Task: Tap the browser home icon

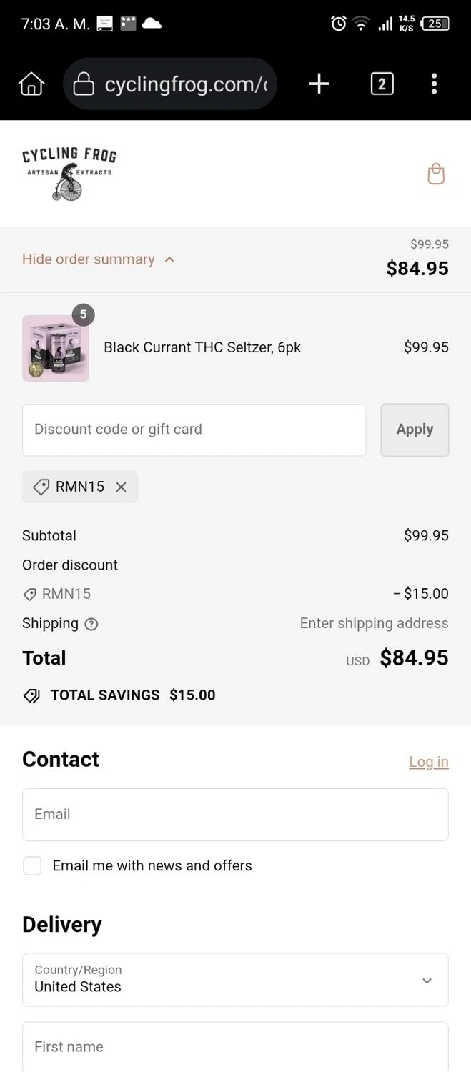Action: pyautogui.click(x=31, y=84)
